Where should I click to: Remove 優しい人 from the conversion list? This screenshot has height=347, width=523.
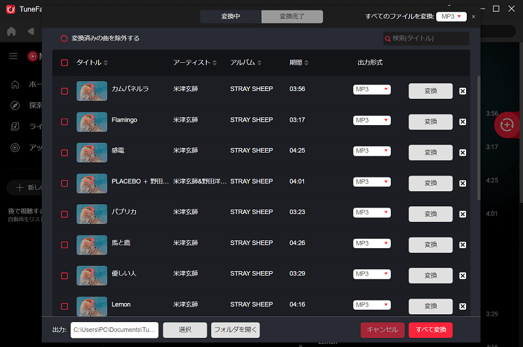coord(463,276)
